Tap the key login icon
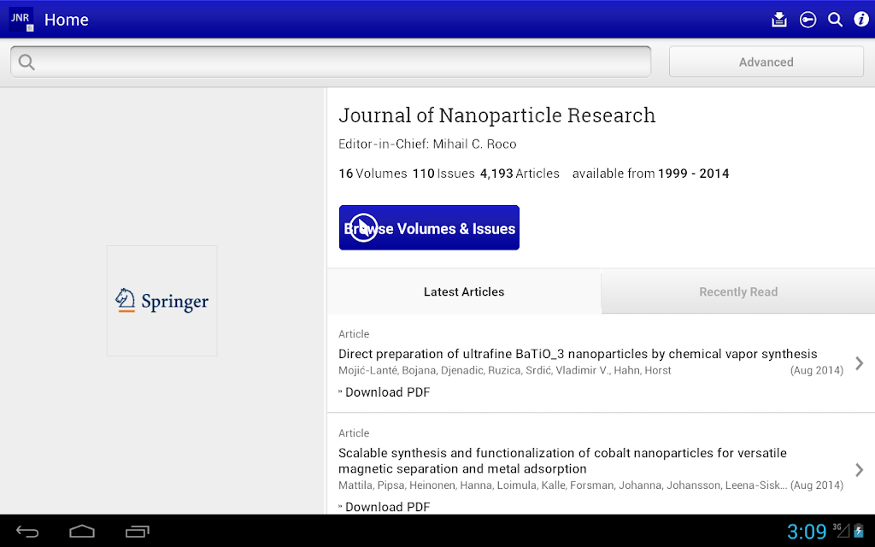Image resolution: width=875 pixels, height=547 pixels. [x=807, y=20]
